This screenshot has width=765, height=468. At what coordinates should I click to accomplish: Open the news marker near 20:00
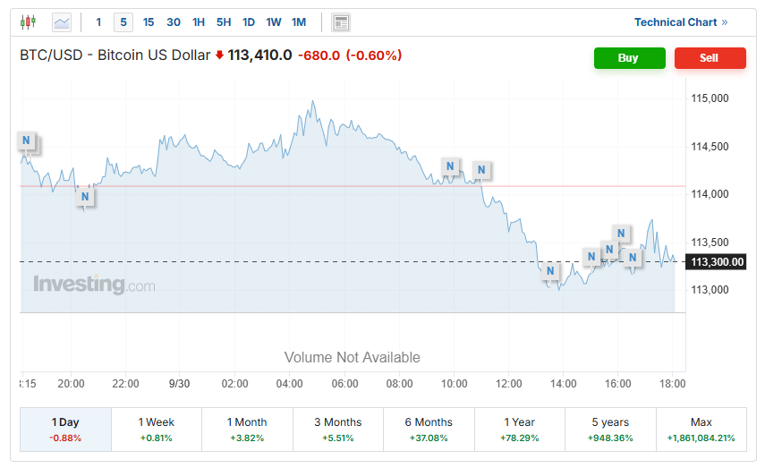tap(86, 196)
